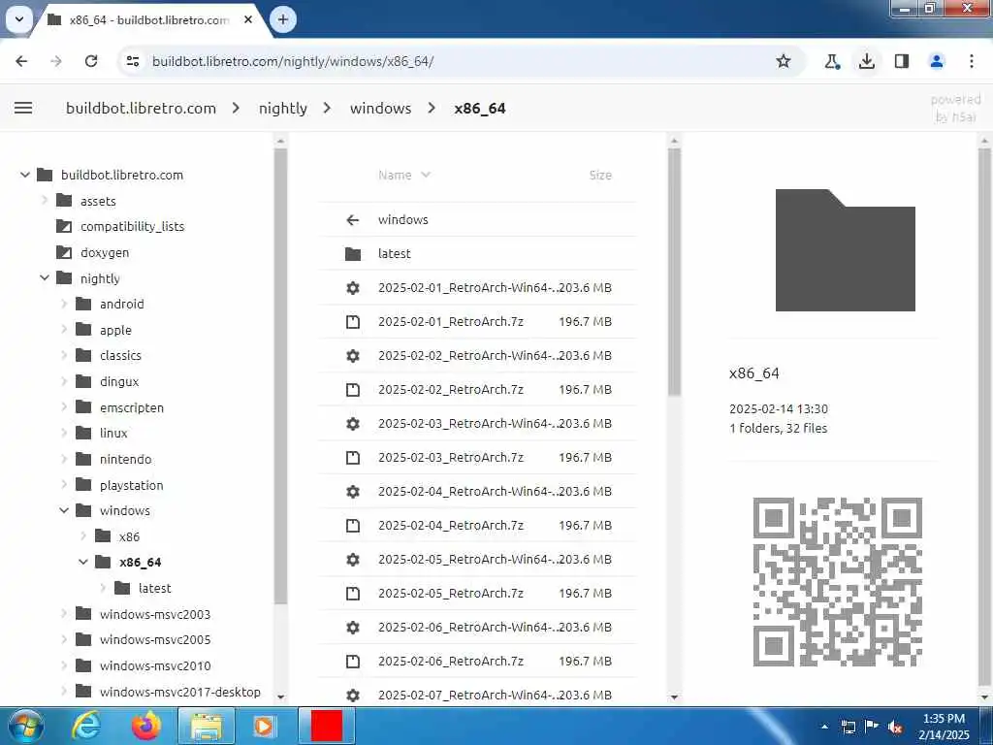Open windows-msvc2017-desktop folder in tree
The image size is (993, 745).
point(179,692)
